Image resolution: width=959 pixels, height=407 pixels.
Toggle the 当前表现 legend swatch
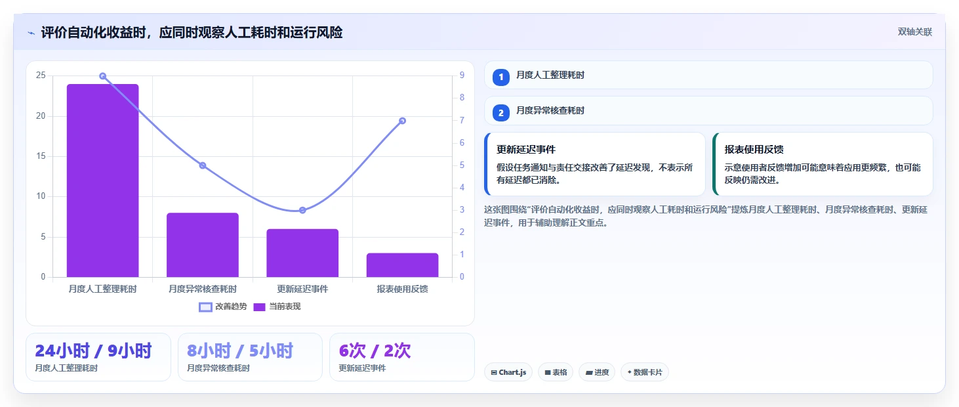[260, 307]
